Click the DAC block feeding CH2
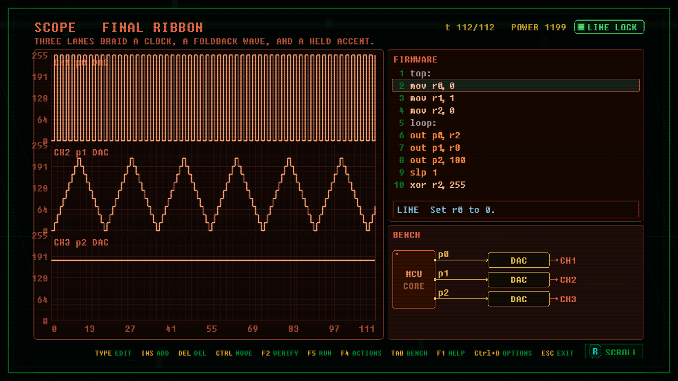 519,279
